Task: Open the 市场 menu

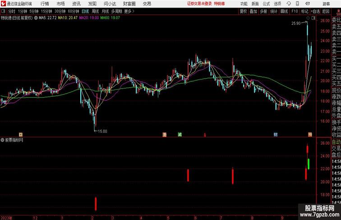Action: pyautogui.click(x=60, y=4)
